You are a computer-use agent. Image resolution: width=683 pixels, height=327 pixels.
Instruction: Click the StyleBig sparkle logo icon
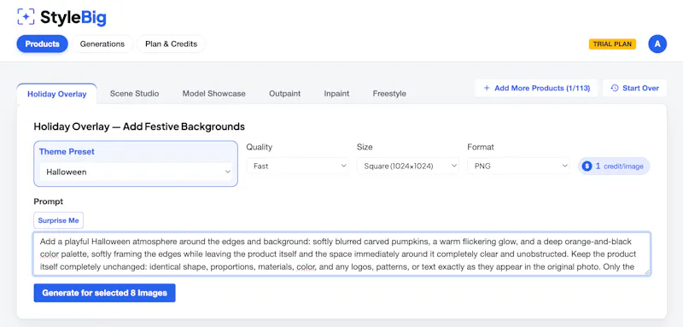pyautogui.click(x=26, y=16)
